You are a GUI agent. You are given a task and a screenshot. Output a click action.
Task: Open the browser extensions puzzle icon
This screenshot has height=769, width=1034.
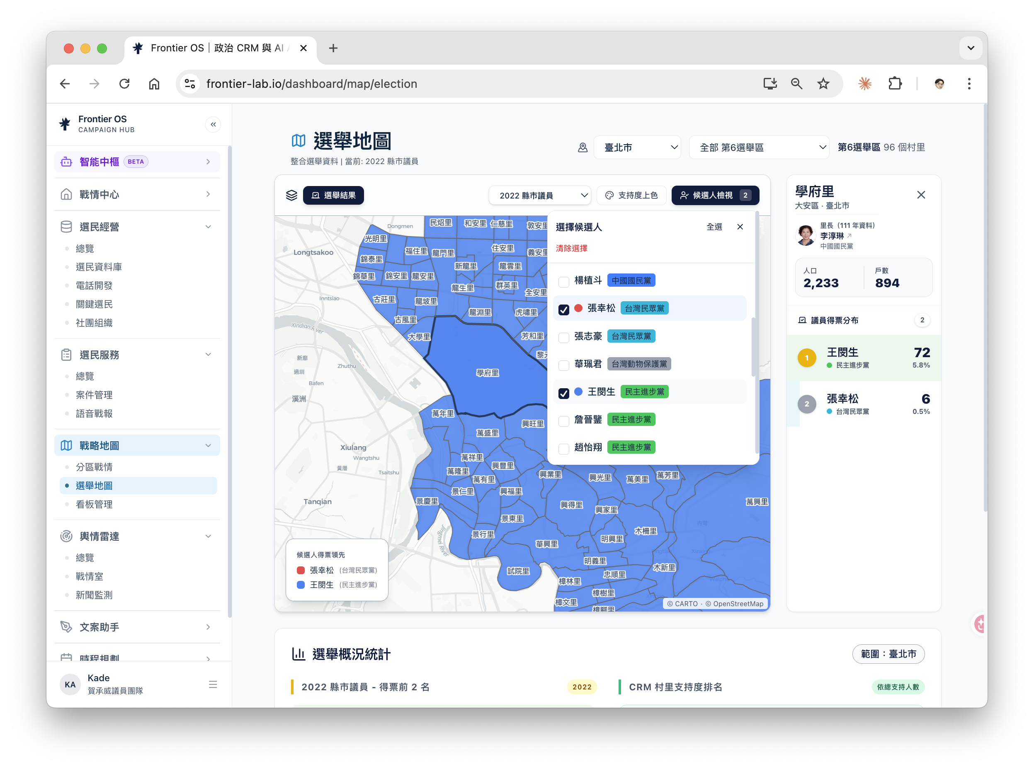[x=895, y=84]
